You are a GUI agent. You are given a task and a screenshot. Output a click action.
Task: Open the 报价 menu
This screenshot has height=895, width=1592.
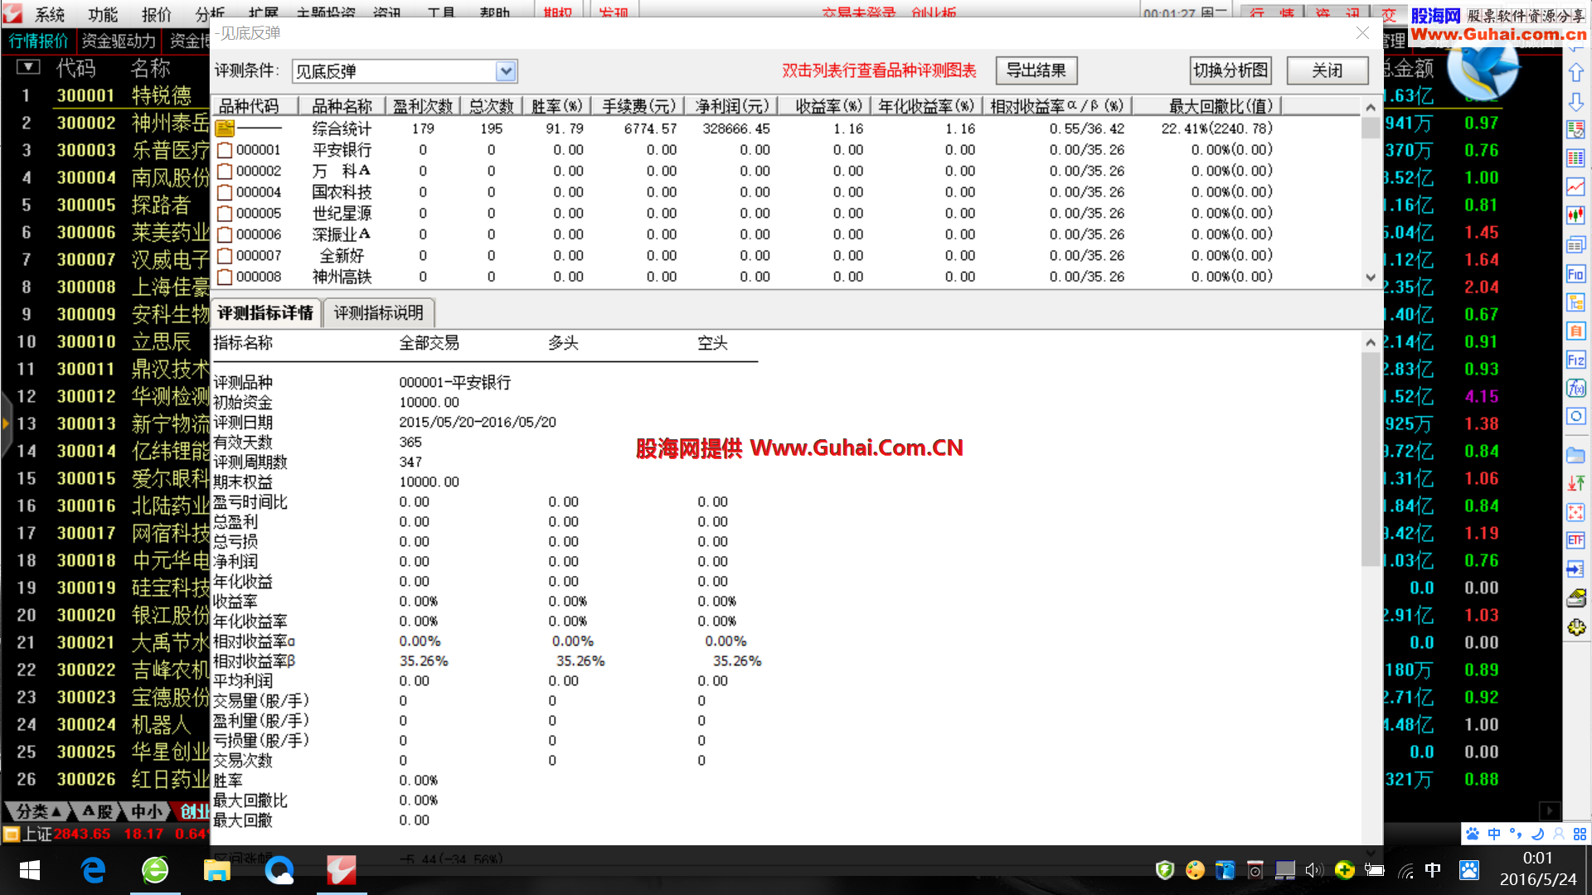156,13
